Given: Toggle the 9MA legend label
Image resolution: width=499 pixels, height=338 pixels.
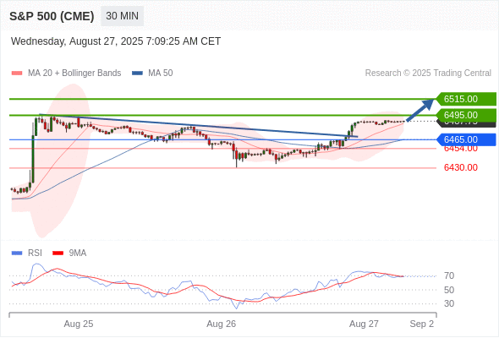Looking at the screenshot, I should coord(78,253).
